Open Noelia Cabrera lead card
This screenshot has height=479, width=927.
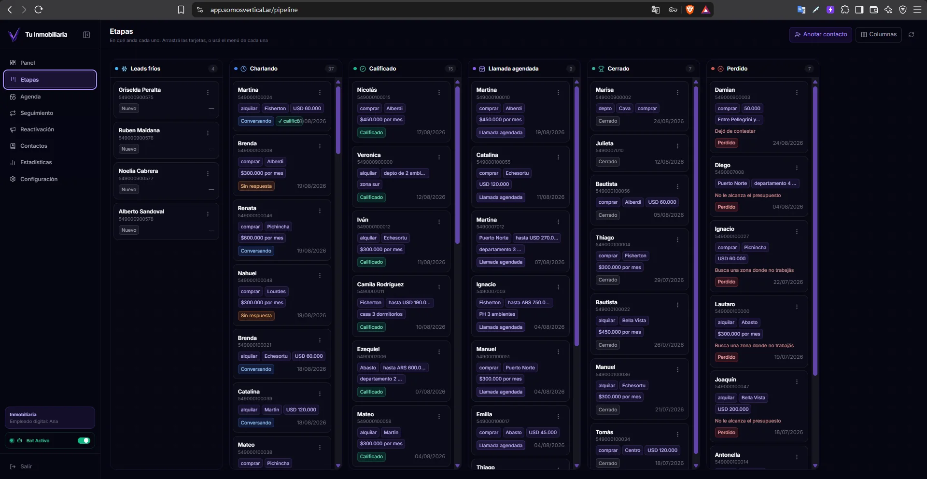166,181
